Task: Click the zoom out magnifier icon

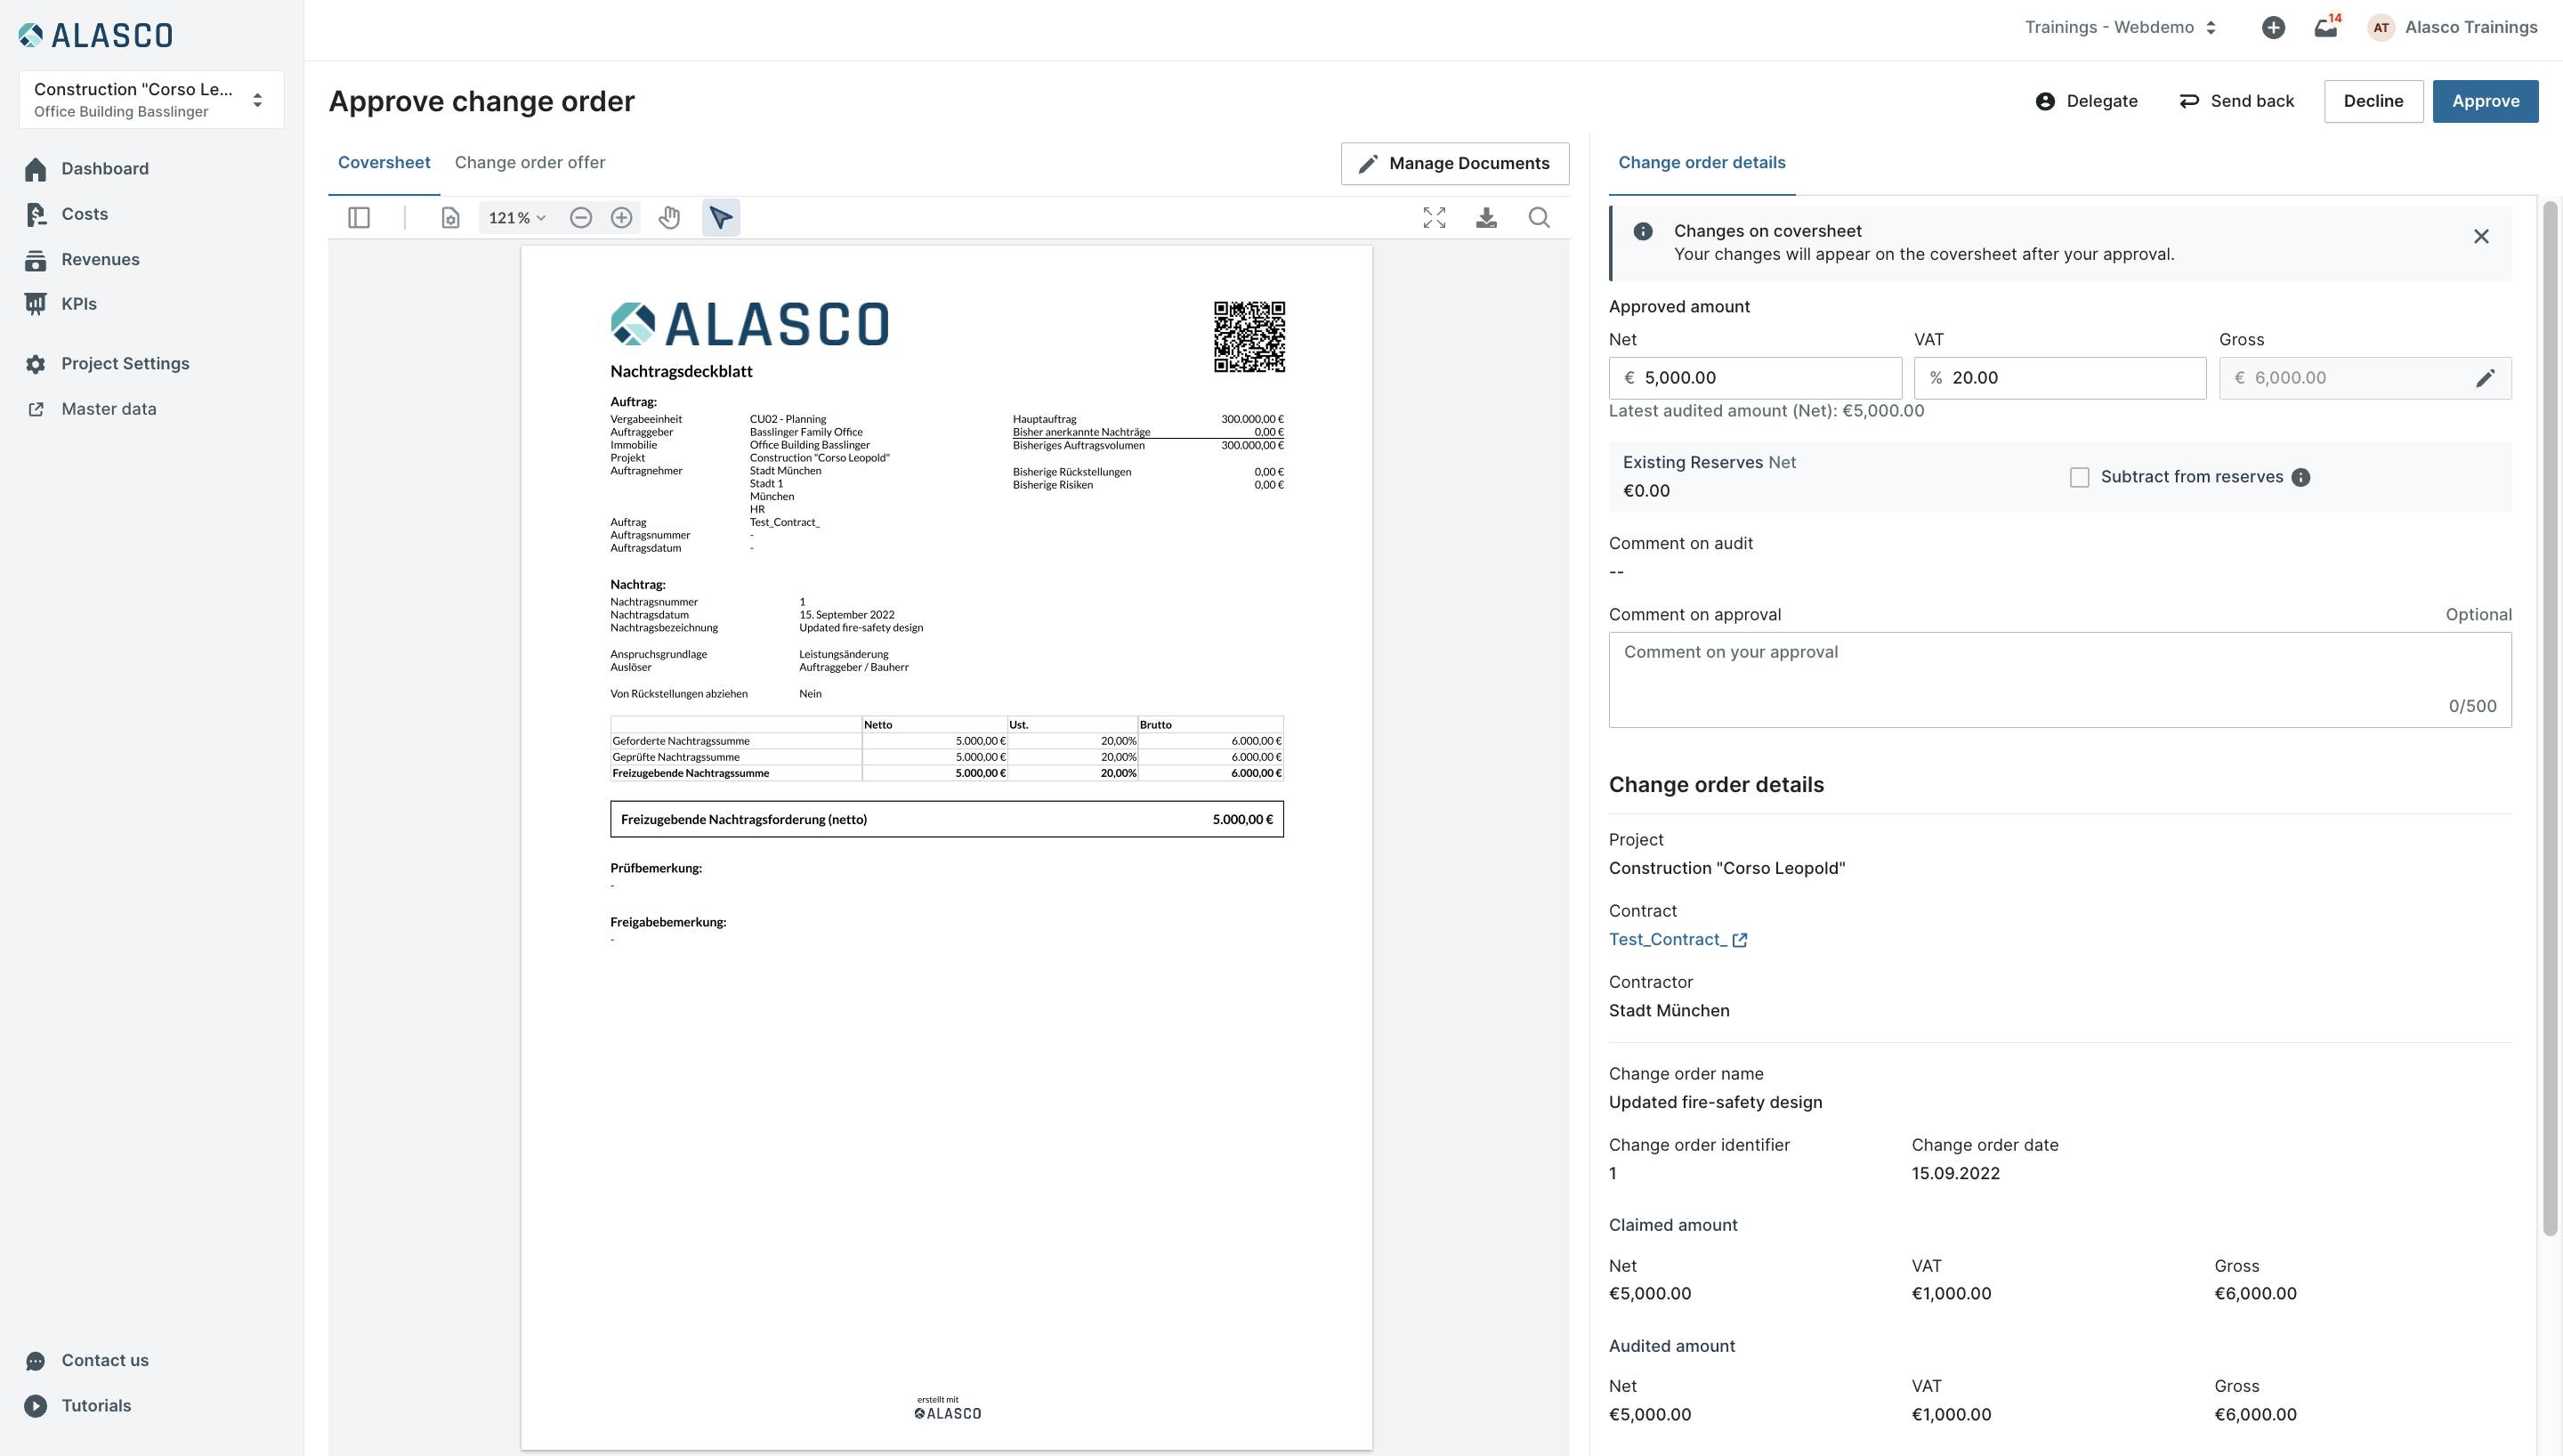Action: click(x=581, y=218)
